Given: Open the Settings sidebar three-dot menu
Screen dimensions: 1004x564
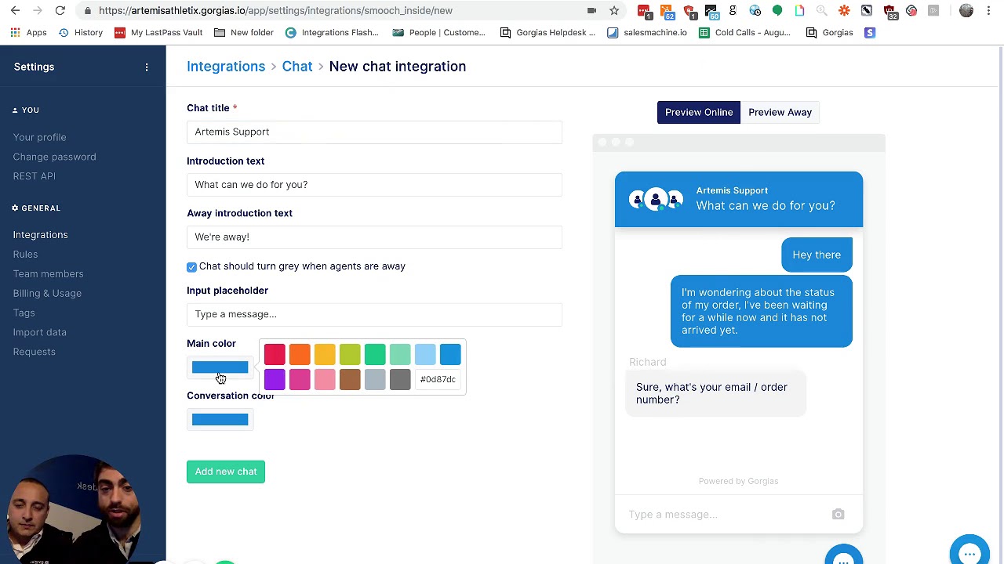Looking at the screenshot, I should pos(147,67).
